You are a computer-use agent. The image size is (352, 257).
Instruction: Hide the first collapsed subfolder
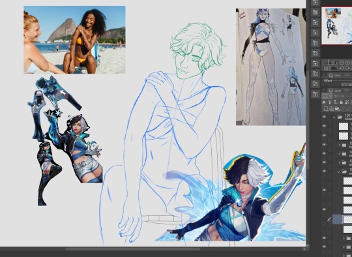[x=324, y=145]
